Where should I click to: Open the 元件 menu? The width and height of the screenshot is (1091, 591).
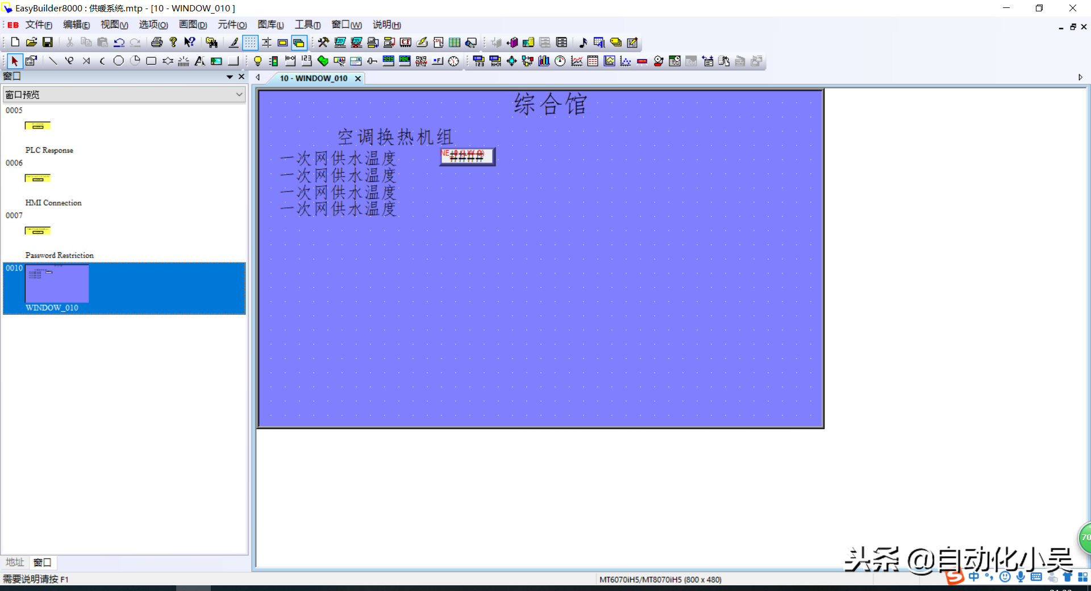click(232, 24)
